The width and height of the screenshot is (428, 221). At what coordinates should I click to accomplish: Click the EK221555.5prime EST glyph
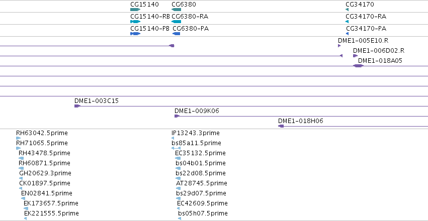[x=25, y=218]
